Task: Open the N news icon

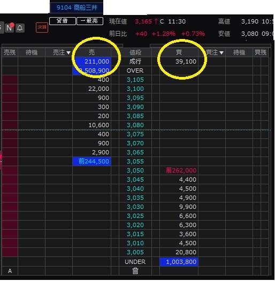Action: (9, 28)
